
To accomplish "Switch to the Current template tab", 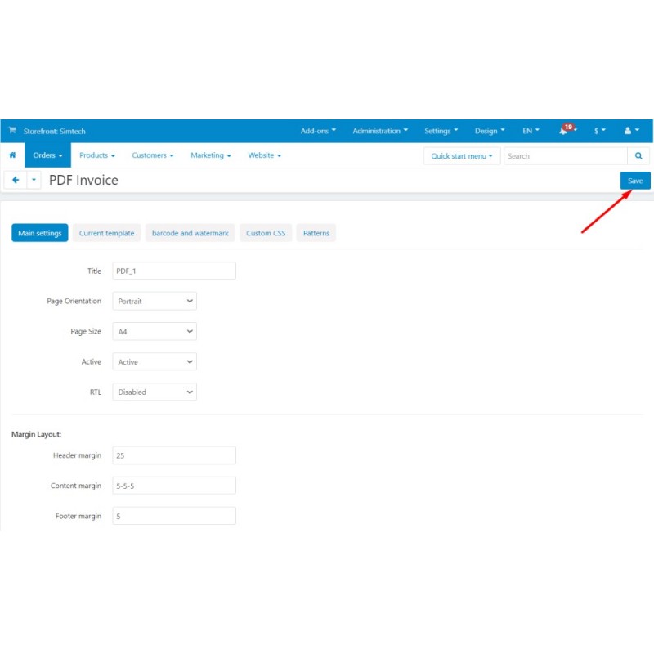I will [106, 233].
